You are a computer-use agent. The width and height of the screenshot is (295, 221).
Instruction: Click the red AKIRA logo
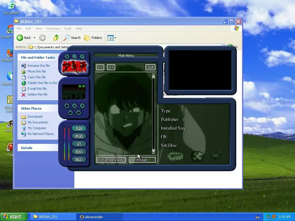tap(74, 66)
